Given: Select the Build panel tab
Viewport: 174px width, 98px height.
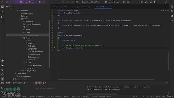Looking at the screenshot, I should click(x=8, y=83).
